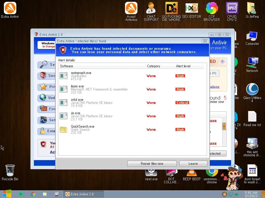
Task: Click Avast tray icon in taskbar
Action: [x=224, y=194]
